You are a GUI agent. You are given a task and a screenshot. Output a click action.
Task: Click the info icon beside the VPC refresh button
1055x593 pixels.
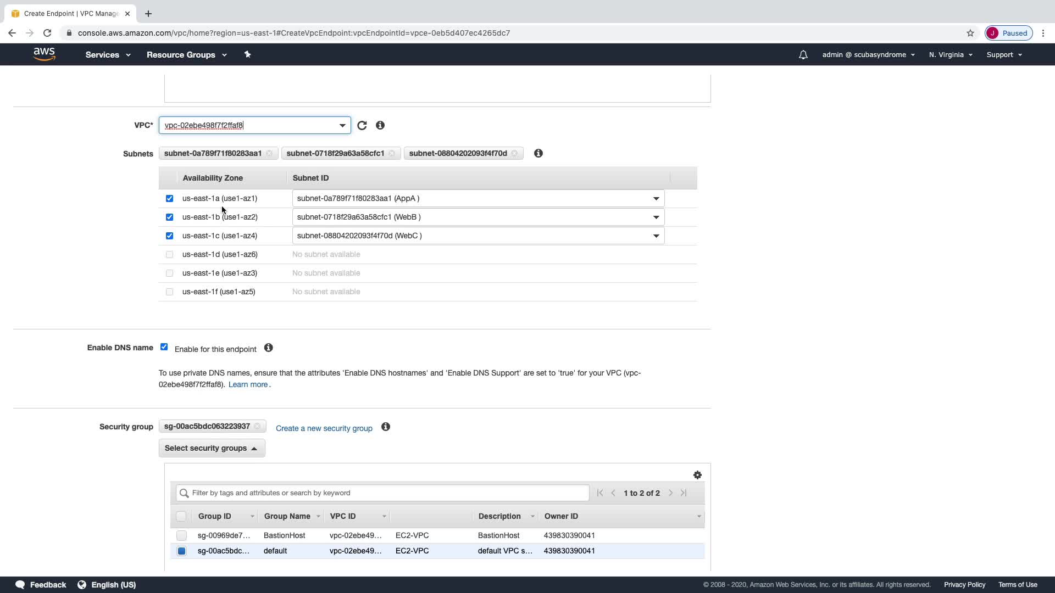click(x=380, y=126)
